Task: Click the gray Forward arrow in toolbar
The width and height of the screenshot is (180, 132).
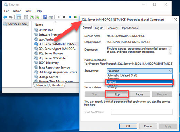Action: [x=11, y=17]
